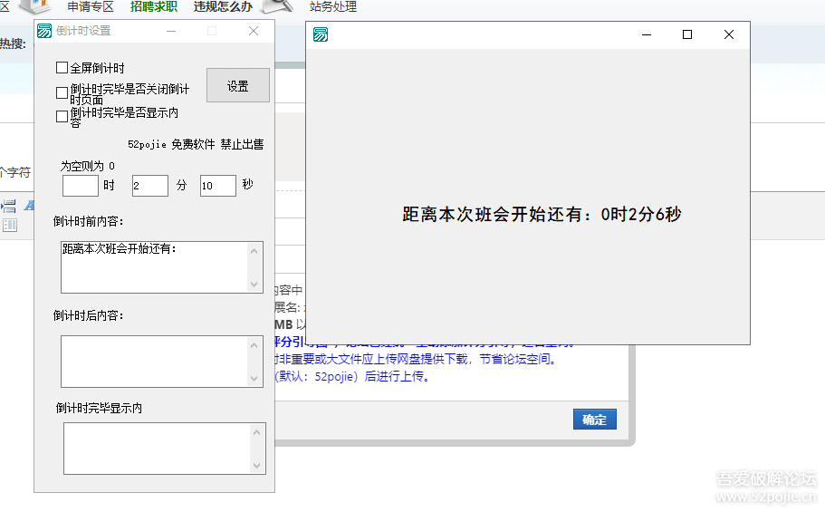Click the 倒计时完毕显示内容 text box
The width and height of the screenshot is (825, 512).
point(165,449)
